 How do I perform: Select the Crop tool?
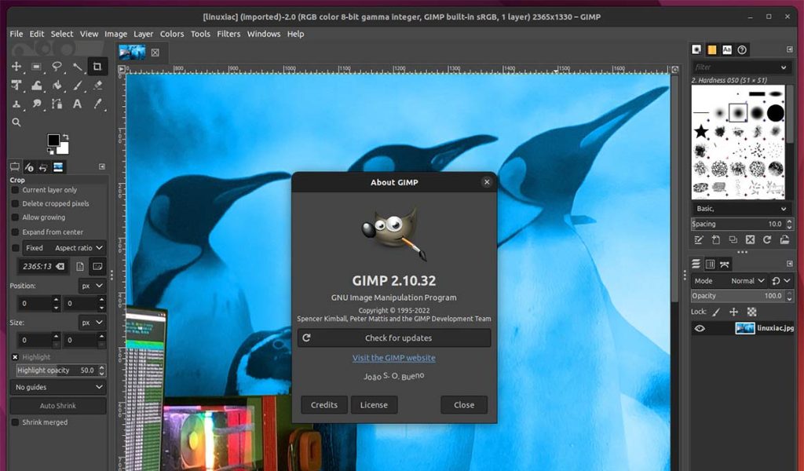tap(97, 67)
